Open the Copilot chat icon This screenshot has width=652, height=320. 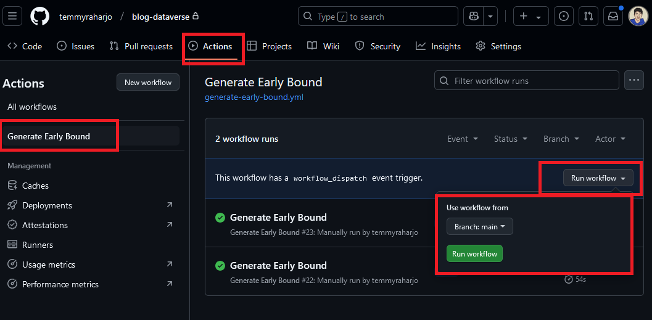[x=474, y=16]
